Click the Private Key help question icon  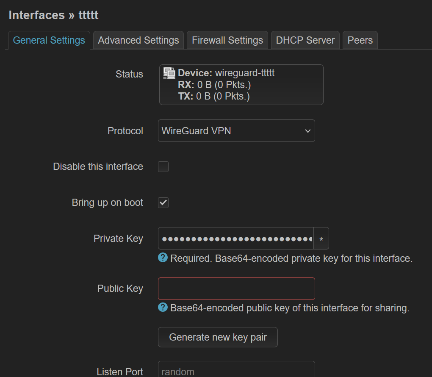click(x=163, y=258)
